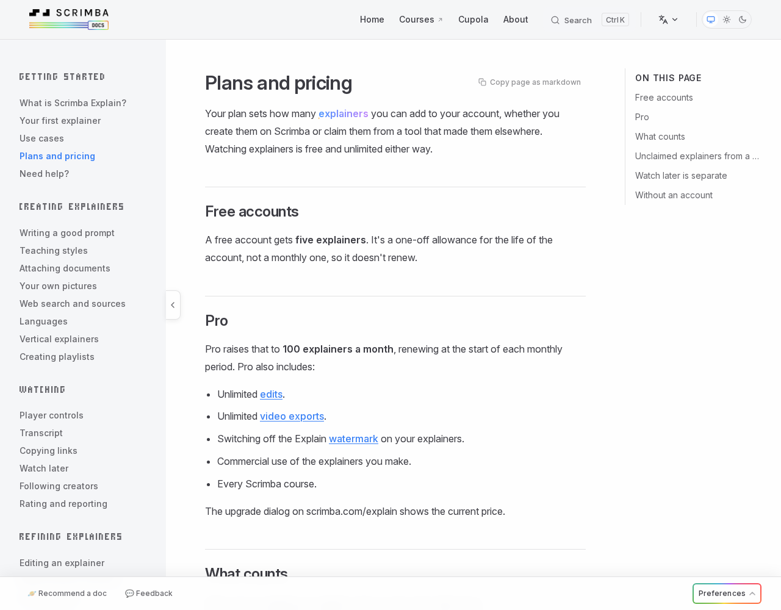Go to Home in top navigation
The width and height of the screenshot is (781, 610).
click(x=372, y=20)
